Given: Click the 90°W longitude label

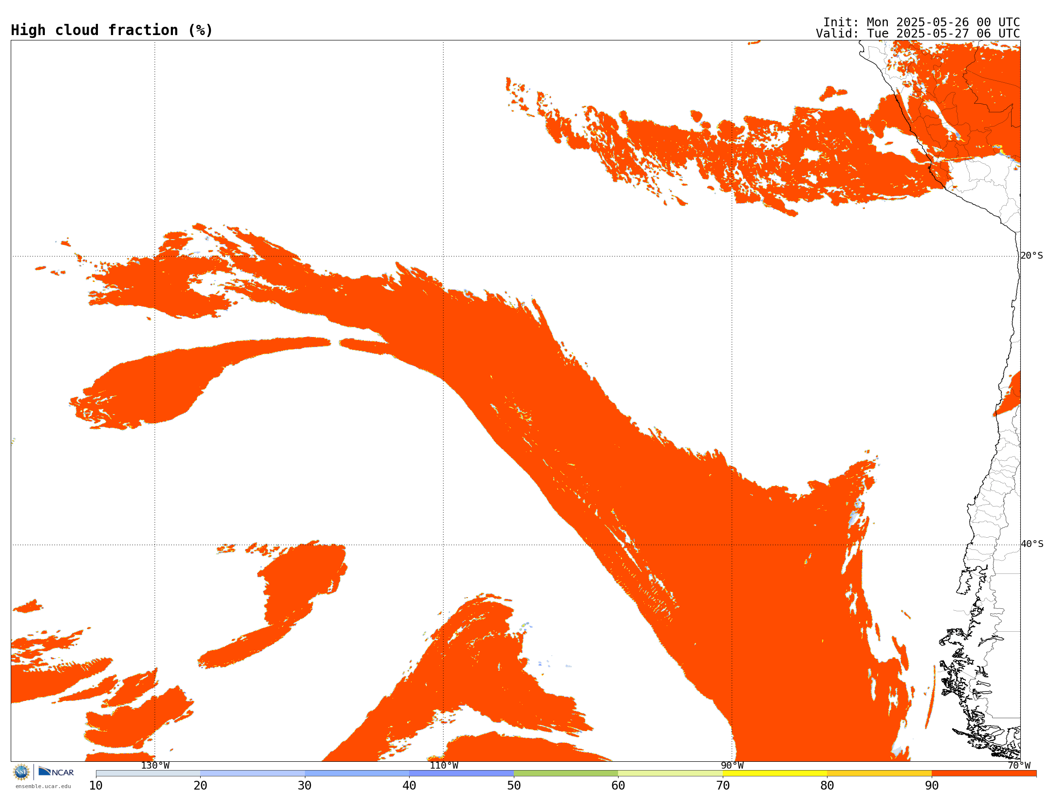Looking at the screenshot, I should (x=732, y=766).
